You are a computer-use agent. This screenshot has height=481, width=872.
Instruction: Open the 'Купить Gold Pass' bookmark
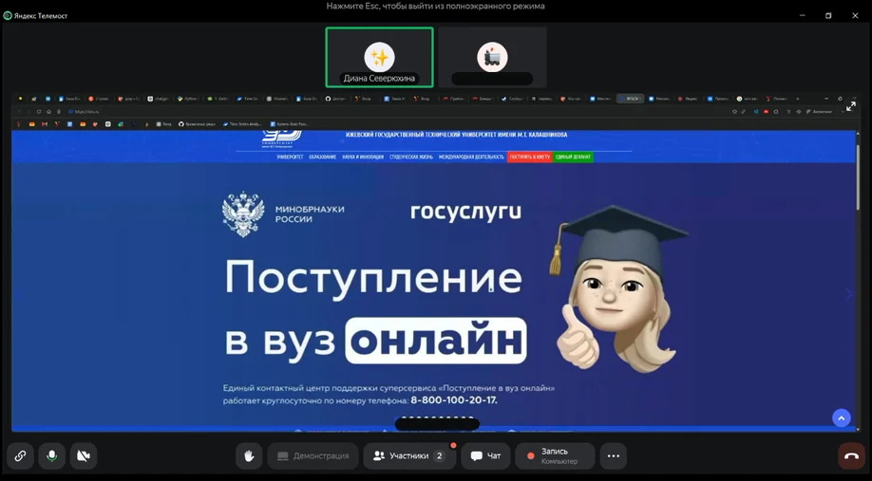[289, 124]
